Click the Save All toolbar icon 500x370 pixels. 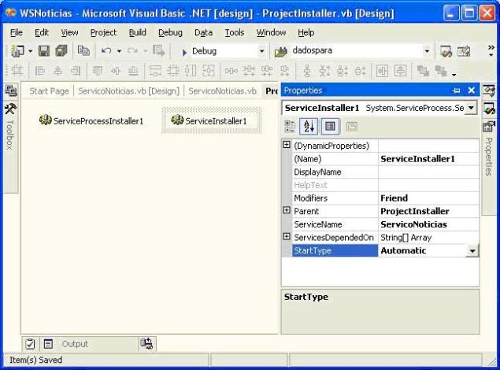coord(61,51)
